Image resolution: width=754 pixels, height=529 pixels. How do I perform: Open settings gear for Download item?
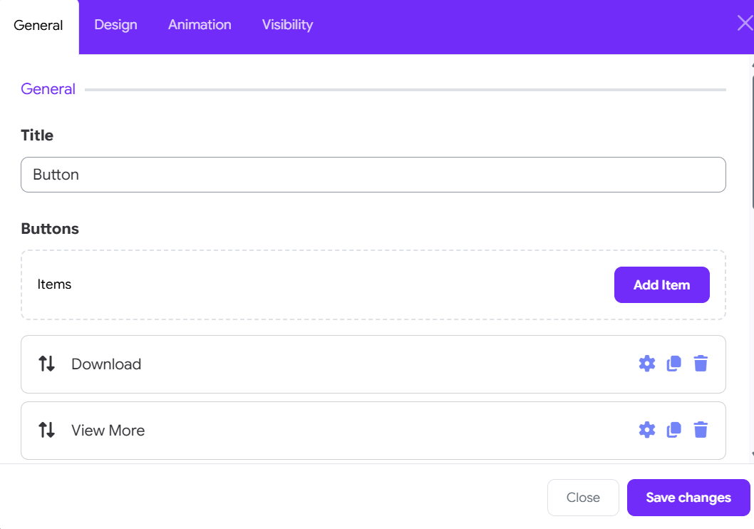tap(647, 364)
